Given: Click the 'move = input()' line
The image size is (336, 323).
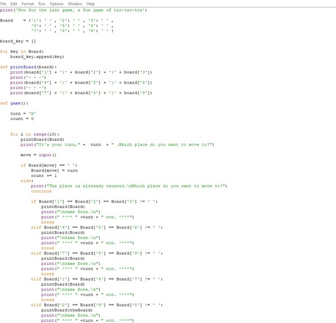Looking at the screenshot, I should (x=38, y=155).
